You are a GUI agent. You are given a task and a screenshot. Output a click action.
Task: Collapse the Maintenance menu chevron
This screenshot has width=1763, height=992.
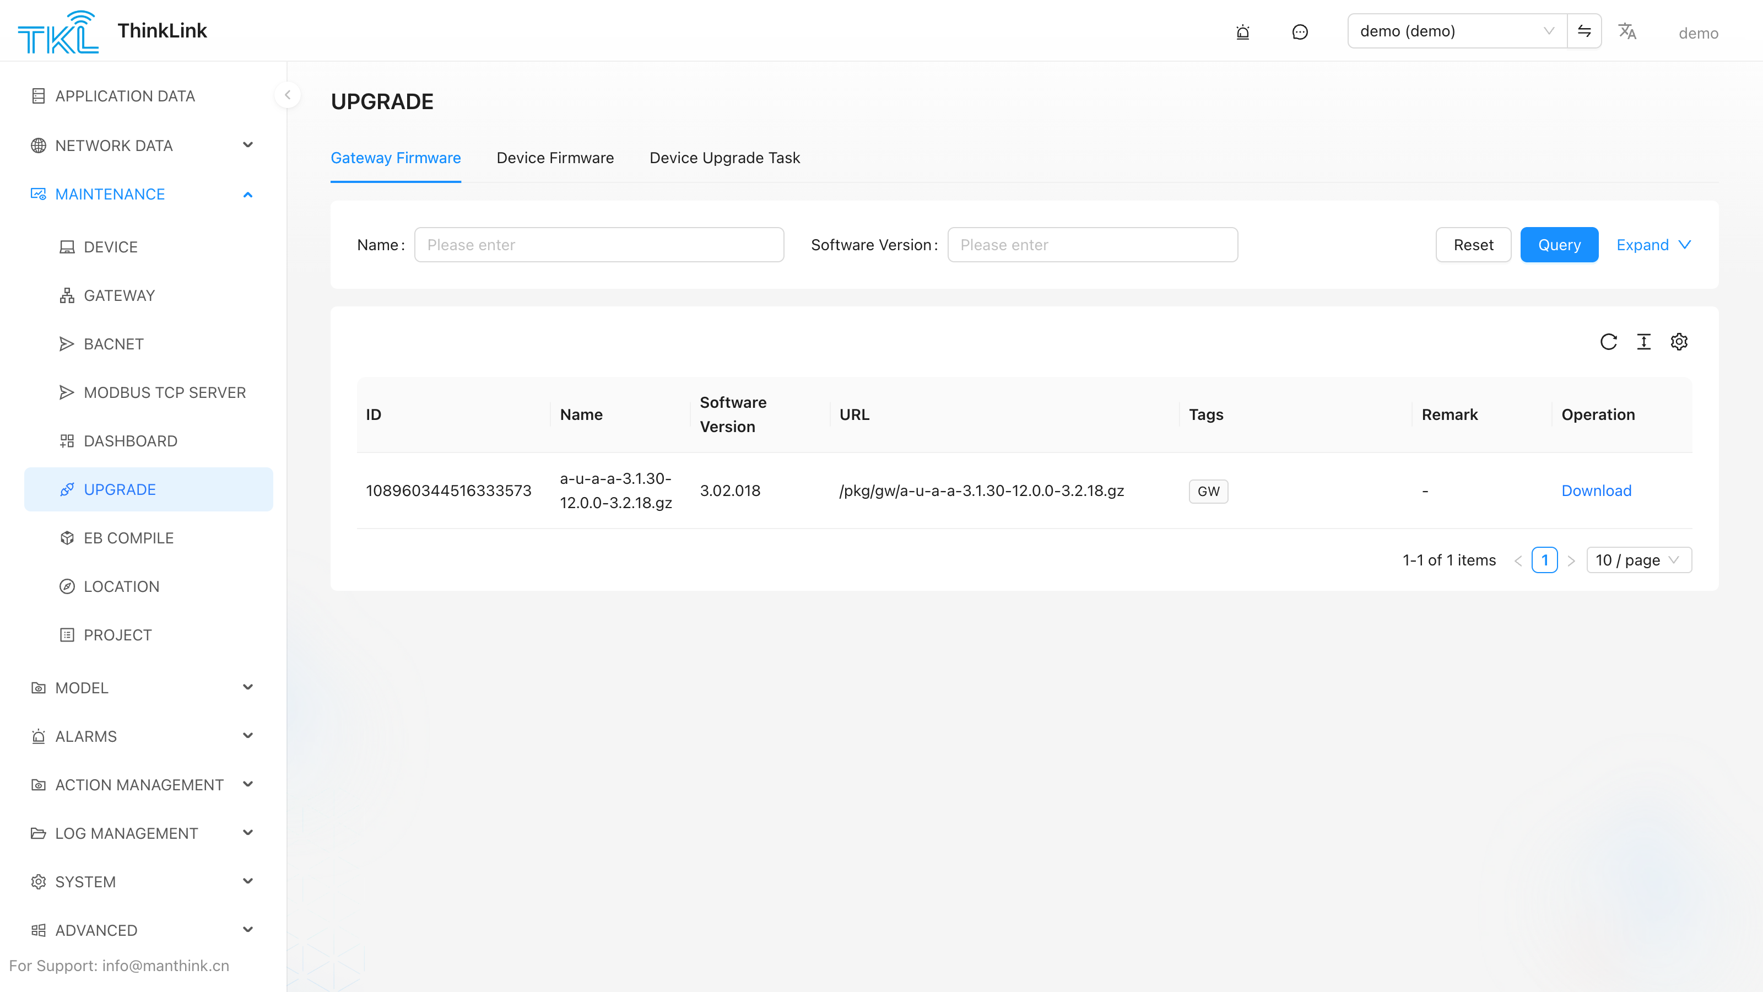click(248, 195)
